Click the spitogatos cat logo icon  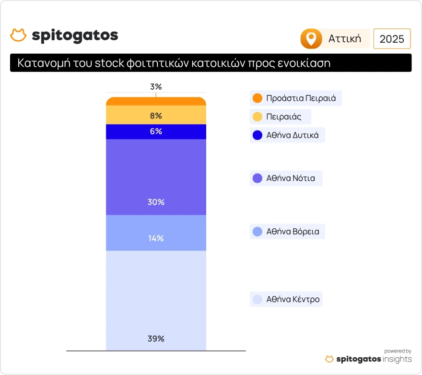point(18,35)
